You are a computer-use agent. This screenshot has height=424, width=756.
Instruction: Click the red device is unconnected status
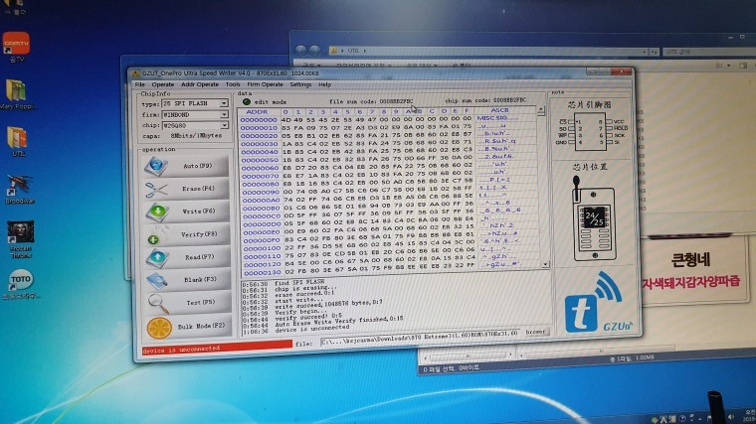218,348
